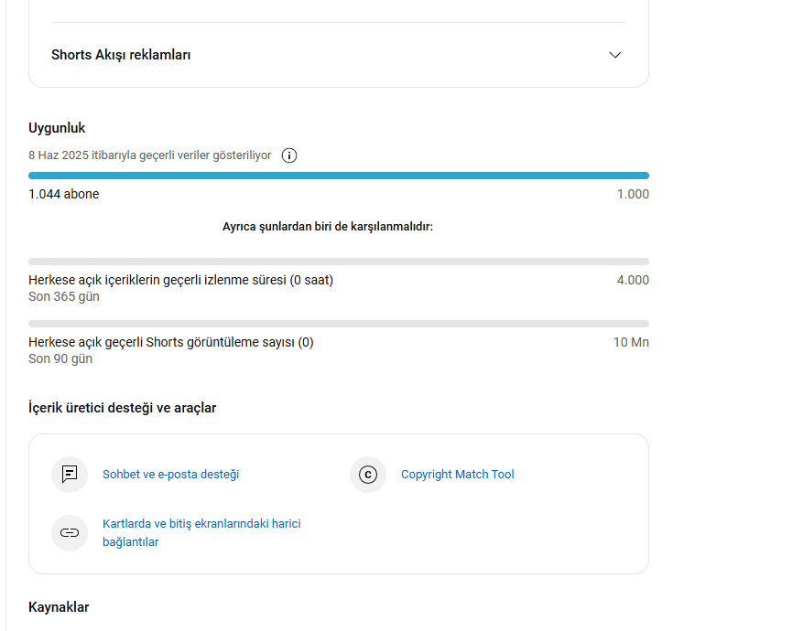The width and height of the screenshot is (792, 631).
Task: Click the Uygunluk section heading
Action: (x=57, y=128)
